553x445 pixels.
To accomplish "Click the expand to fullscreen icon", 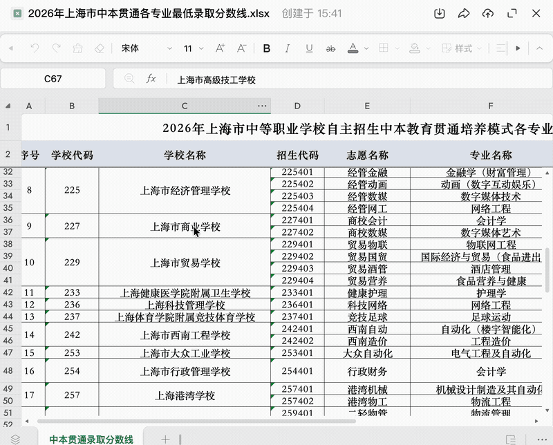I will pos(512,14).
